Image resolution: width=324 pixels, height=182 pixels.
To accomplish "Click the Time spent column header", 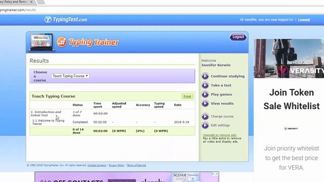I will pyautogui.click(x=98, y=105).
